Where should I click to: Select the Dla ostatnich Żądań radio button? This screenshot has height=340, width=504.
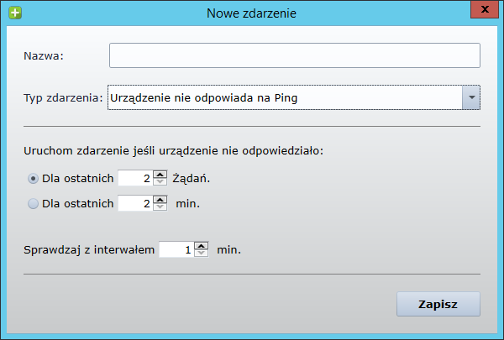[34, 178]
